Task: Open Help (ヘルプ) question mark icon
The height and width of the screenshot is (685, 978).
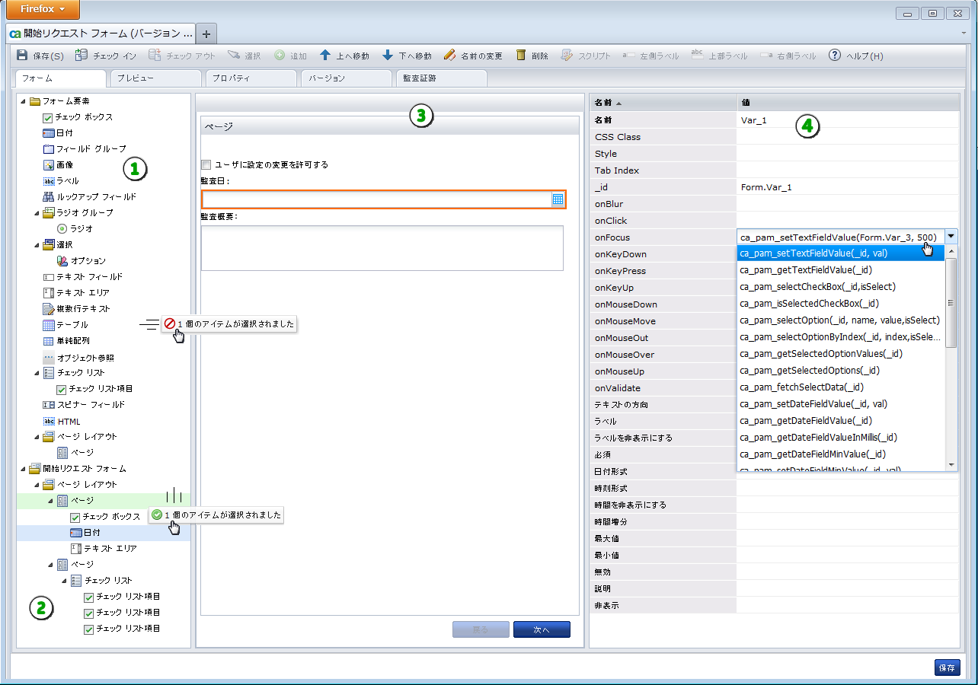Action: tap(835, 56)
